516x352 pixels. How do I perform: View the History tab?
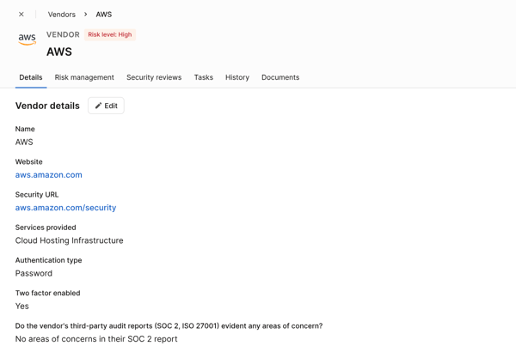click(x=237, y=77)
